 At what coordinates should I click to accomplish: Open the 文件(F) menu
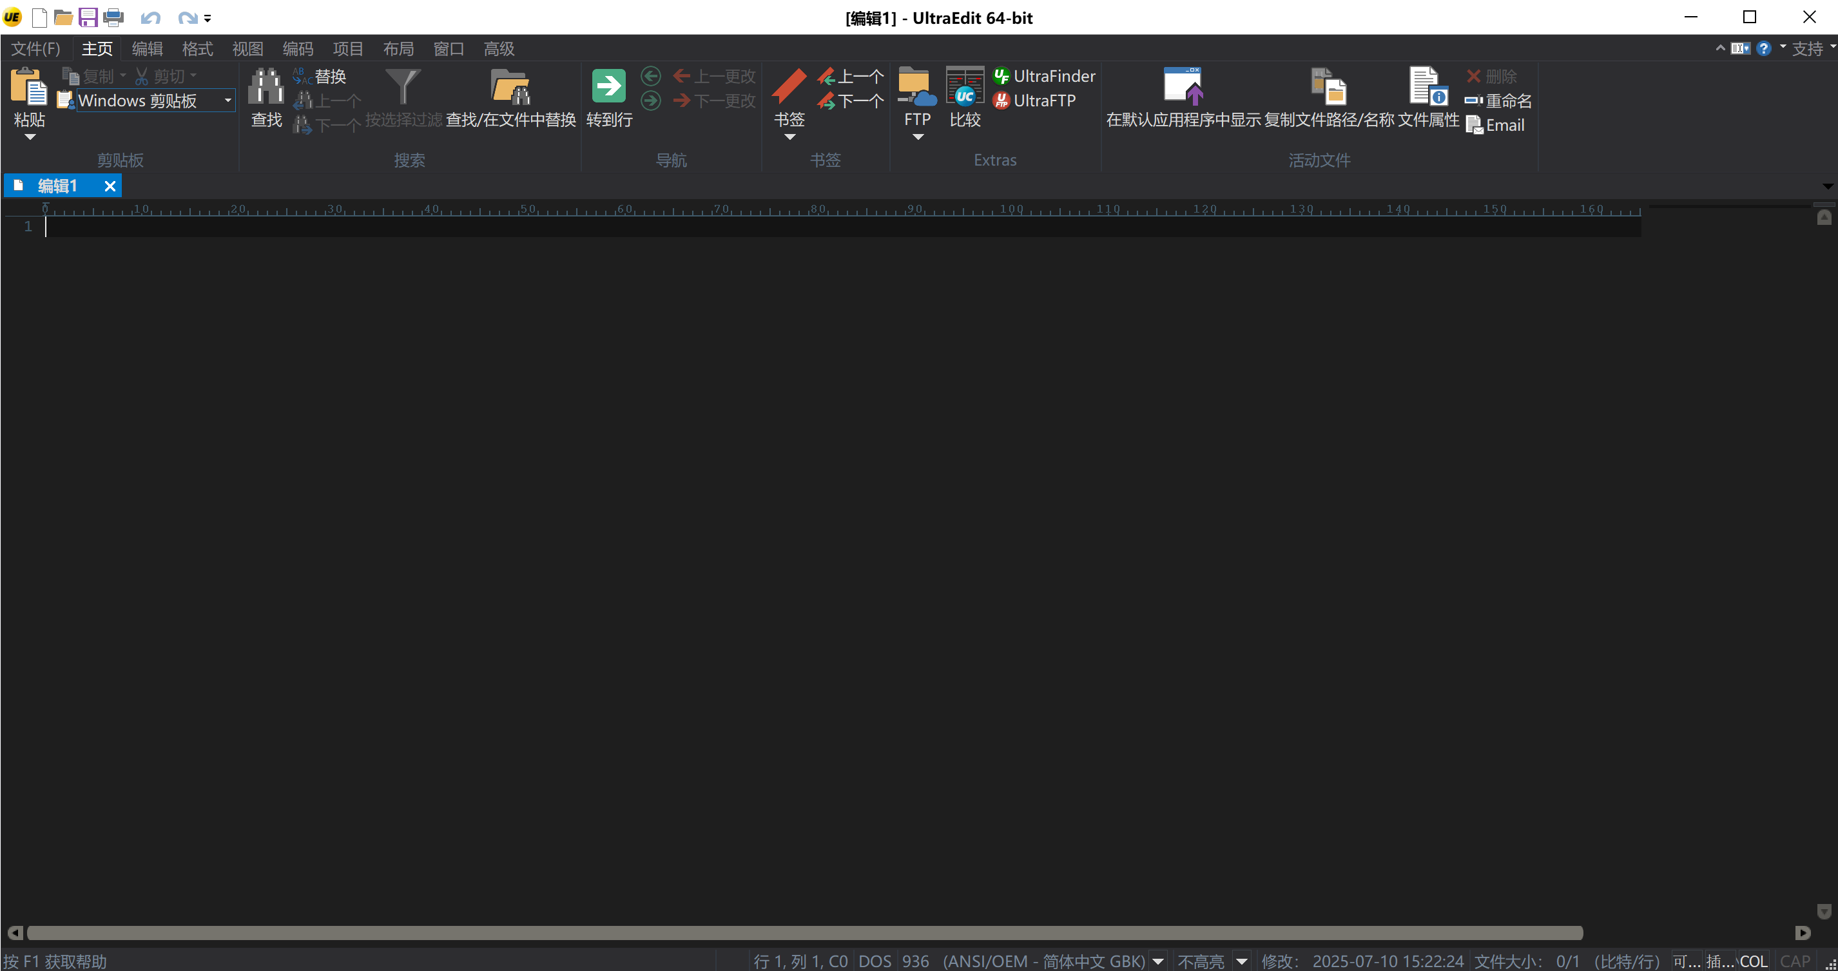pyautogui.click(x=35, y=48)
